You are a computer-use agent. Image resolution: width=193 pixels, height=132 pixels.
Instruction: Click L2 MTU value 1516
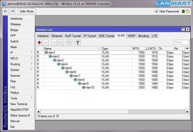click(155, 52)
